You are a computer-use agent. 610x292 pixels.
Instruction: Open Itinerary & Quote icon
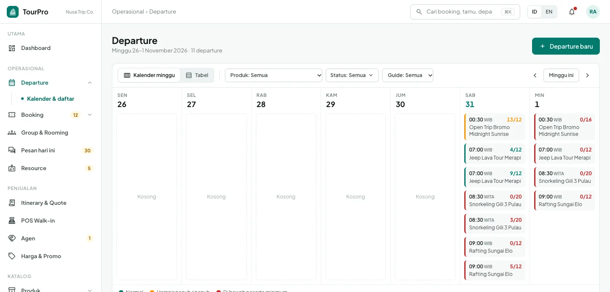pyautogui.click(x=12, y=203)
